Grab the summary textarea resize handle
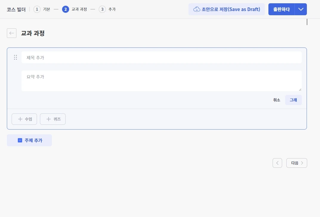Viewport: 320px width, 217px height. tap(300, 90)
